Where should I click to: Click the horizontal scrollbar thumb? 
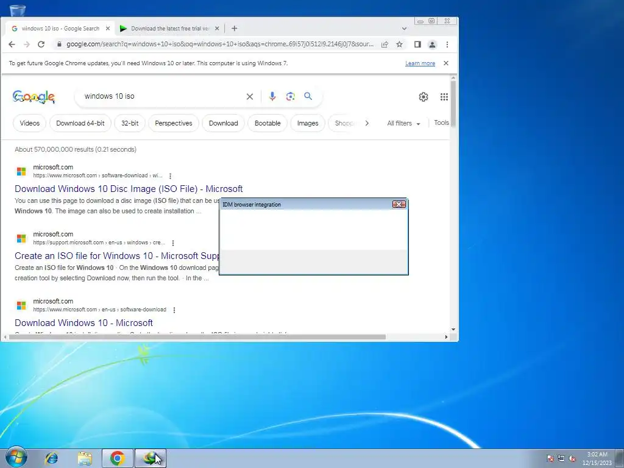pos(197,337)
